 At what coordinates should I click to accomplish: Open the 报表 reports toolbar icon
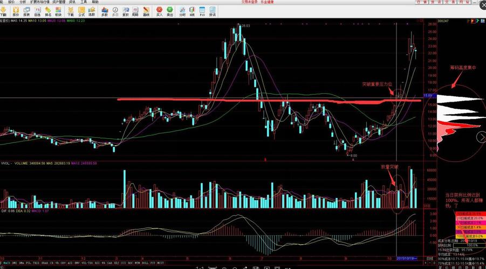[26, 12]
